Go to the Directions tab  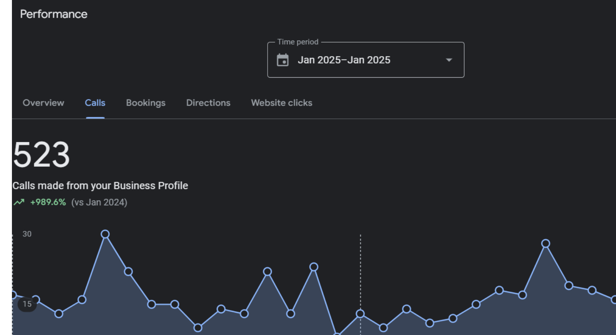[208, 103]
